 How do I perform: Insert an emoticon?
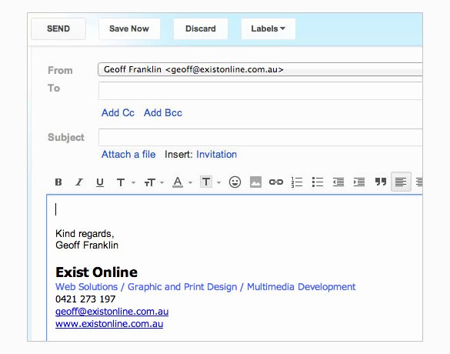235,182
